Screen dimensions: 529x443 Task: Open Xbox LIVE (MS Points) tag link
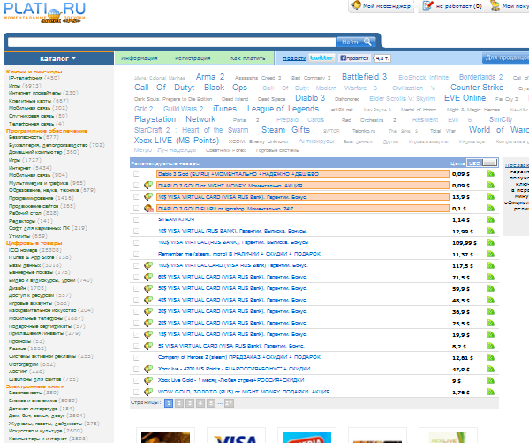pyautogui.click(x=177, y=141)
